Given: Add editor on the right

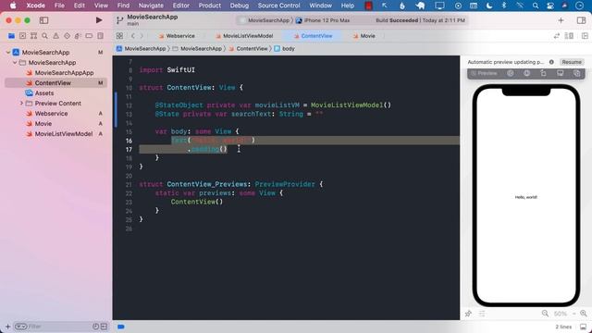Looking at the screenshot, I should click(585, 36).
